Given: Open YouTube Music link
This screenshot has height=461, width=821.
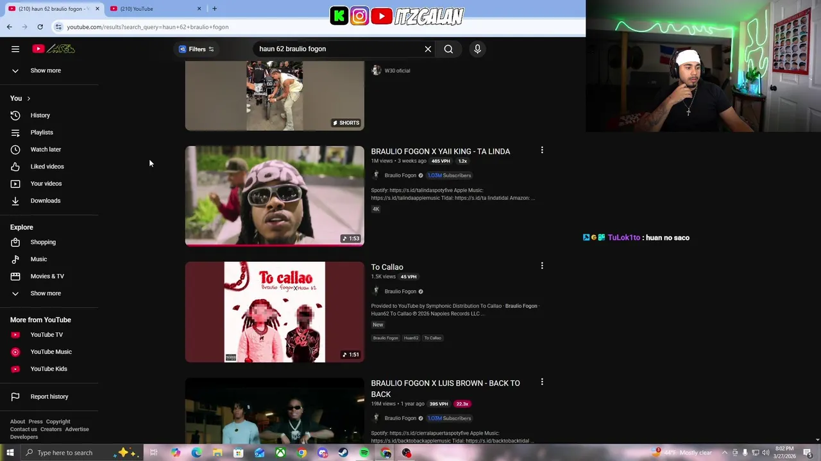Looking at the screenshot, I should pyautogui.click(x=51, y=352).
